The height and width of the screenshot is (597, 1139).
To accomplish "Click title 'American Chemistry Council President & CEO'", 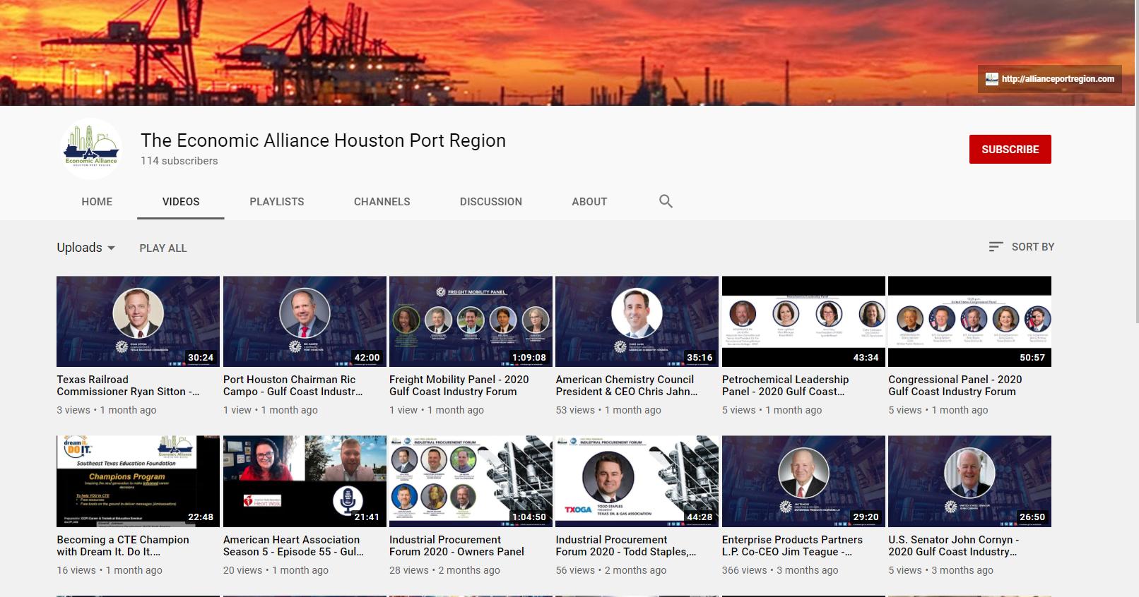I will 627,385.
